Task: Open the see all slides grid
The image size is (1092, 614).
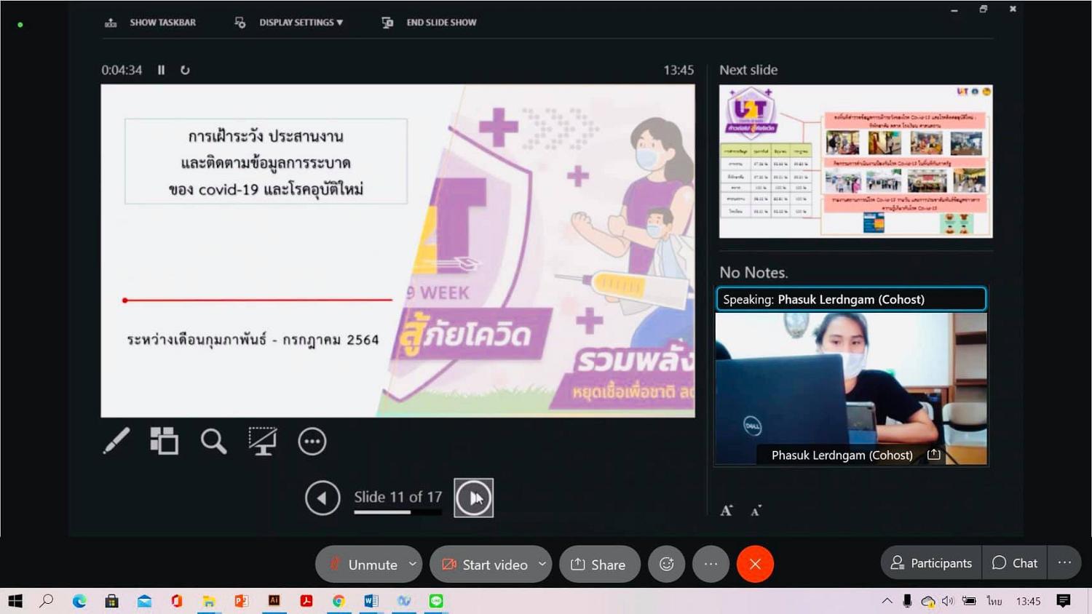Action: [x=165, y=441]
